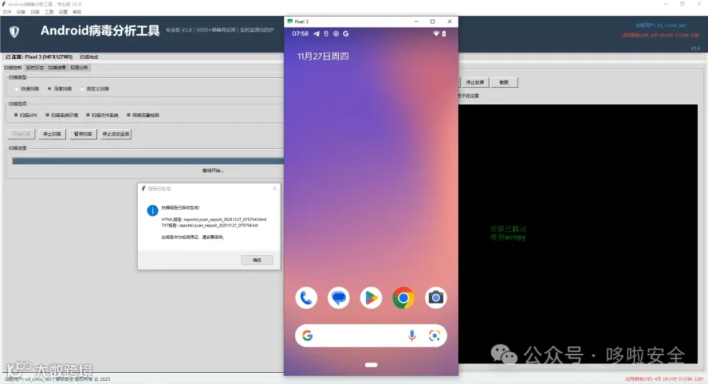708x384 pixels.
Task: Click the 截图 screenshot button
Action: coord(504,82)
